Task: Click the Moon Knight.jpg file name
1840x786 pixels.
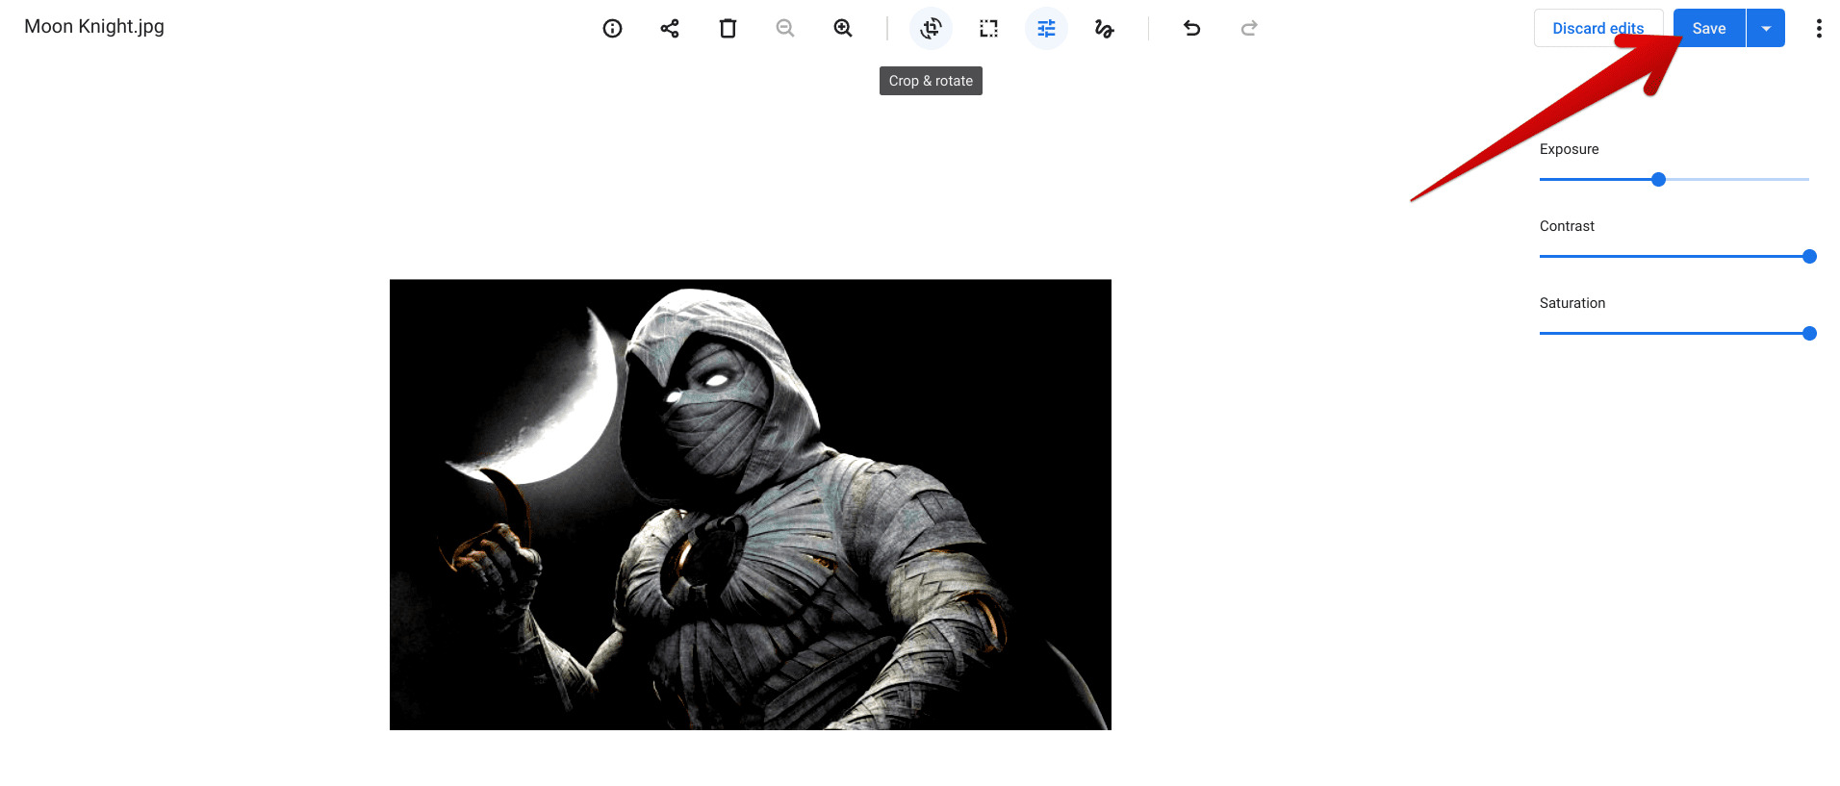Action: [94, 27]
